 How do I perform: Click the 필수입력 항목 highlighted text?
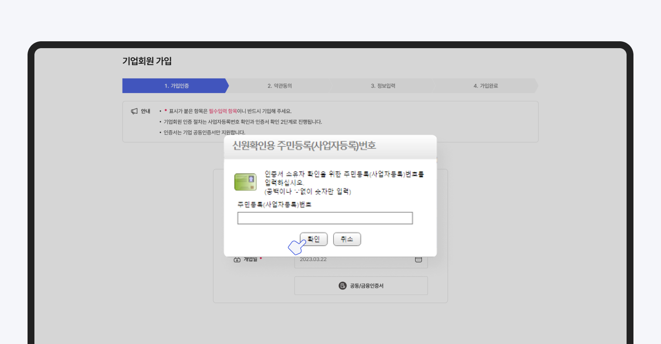223,111
